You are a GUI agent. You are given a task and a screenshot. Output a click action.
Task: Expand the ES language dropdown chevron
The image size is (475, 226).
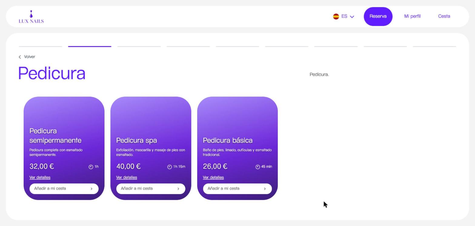(x=352, y=17)
